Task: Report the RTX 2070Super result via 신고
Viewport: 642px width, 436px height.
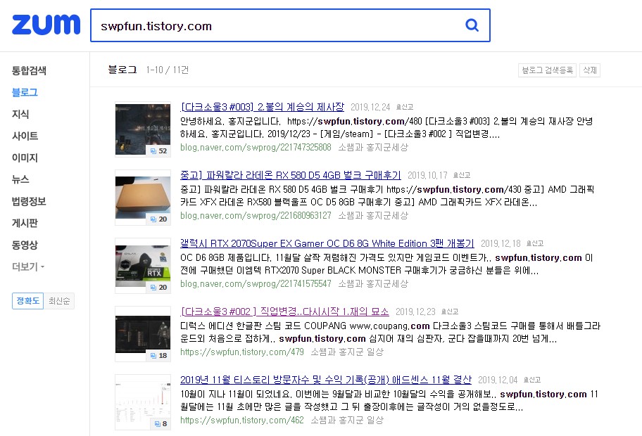Action: tap(535, 244)
